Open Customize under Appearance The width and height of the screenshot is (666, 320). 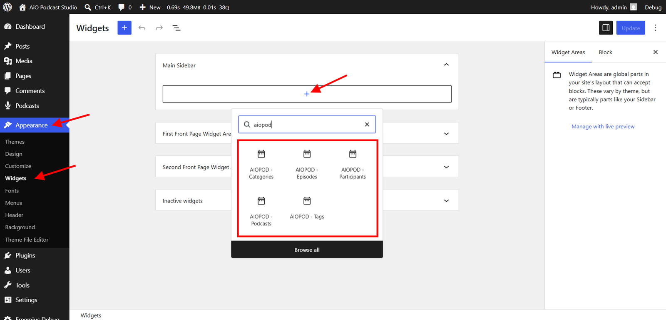18,166
